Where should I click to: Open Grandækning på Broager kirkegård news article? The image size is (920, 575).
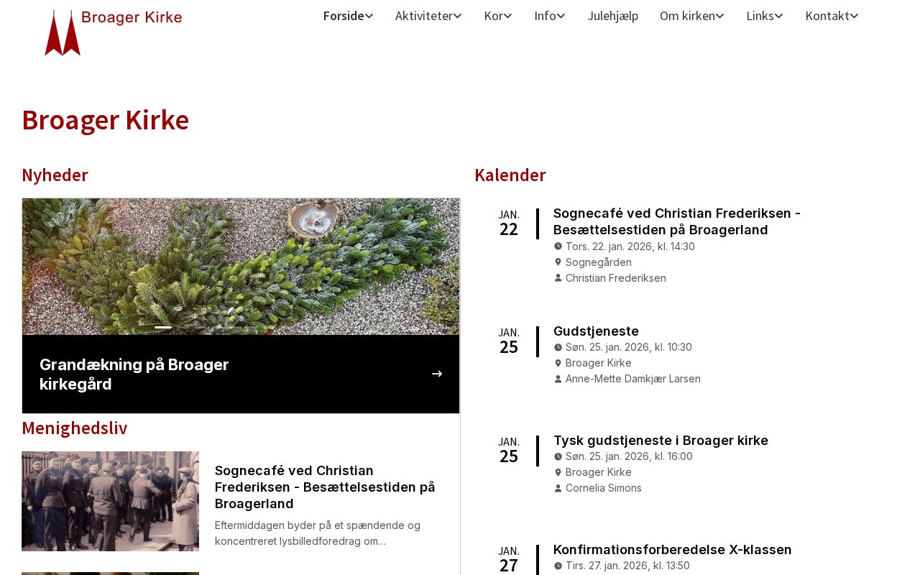134,374
